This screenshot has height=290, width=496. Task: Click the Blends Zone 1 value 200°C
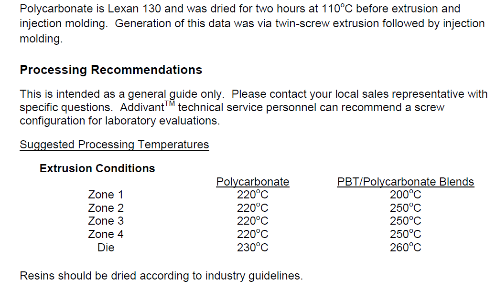[406, 195]
